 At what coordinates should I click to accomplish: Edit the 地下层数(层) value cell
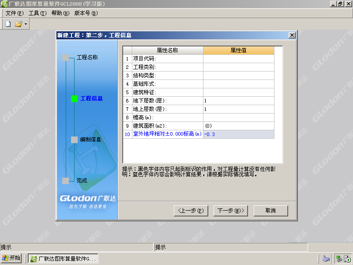(239, 101)
